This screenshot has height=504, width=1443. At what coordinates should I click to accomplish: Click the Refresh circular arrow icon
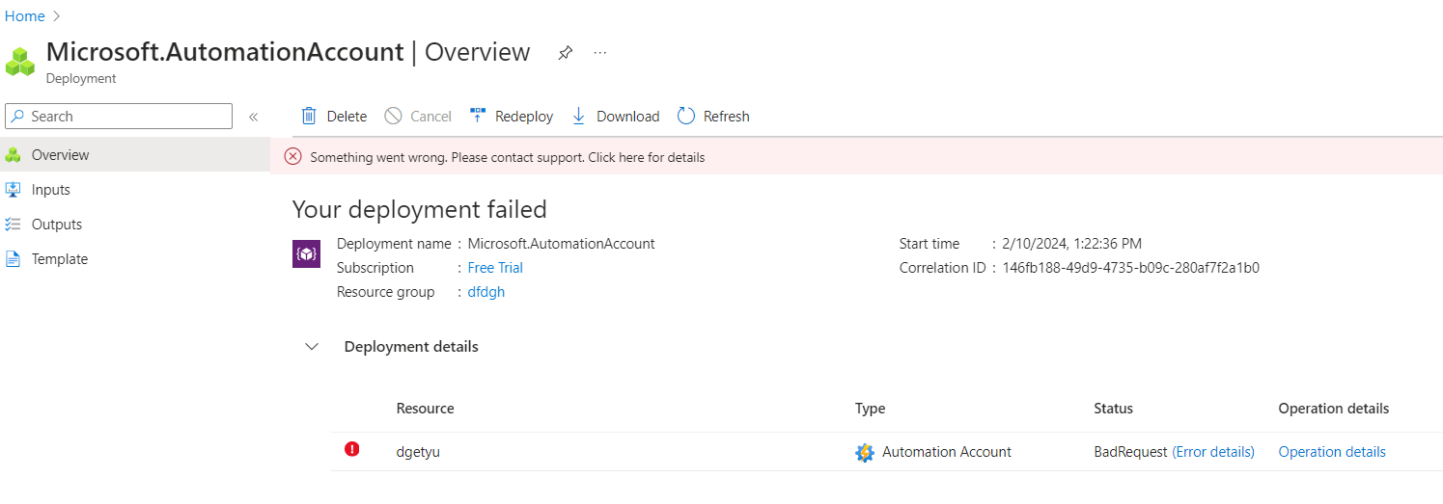pos(686,116)
